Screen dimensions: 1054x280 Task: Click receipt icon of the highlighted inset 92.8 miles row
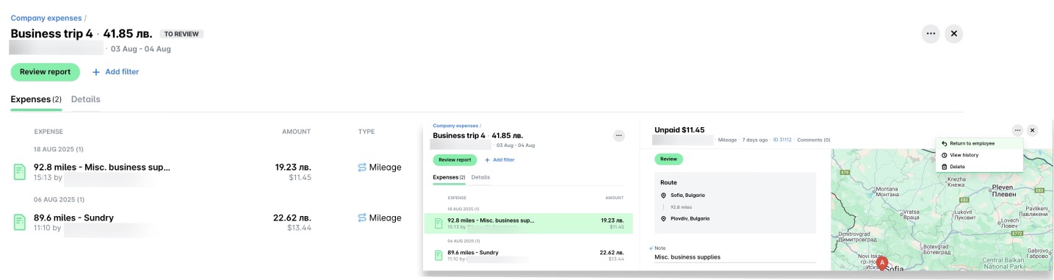click(438, 223)
